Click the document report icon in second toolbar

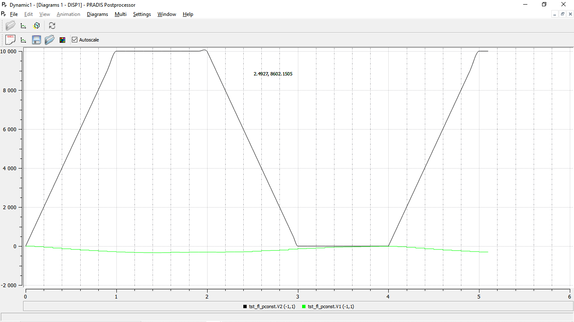pyautogui.click(x=11, y=40)
